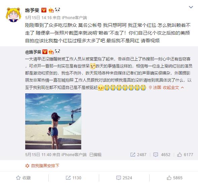Click the panda badge in post header
The height and width of the screenshot is (184, 198).
click(x=57, y=10)
